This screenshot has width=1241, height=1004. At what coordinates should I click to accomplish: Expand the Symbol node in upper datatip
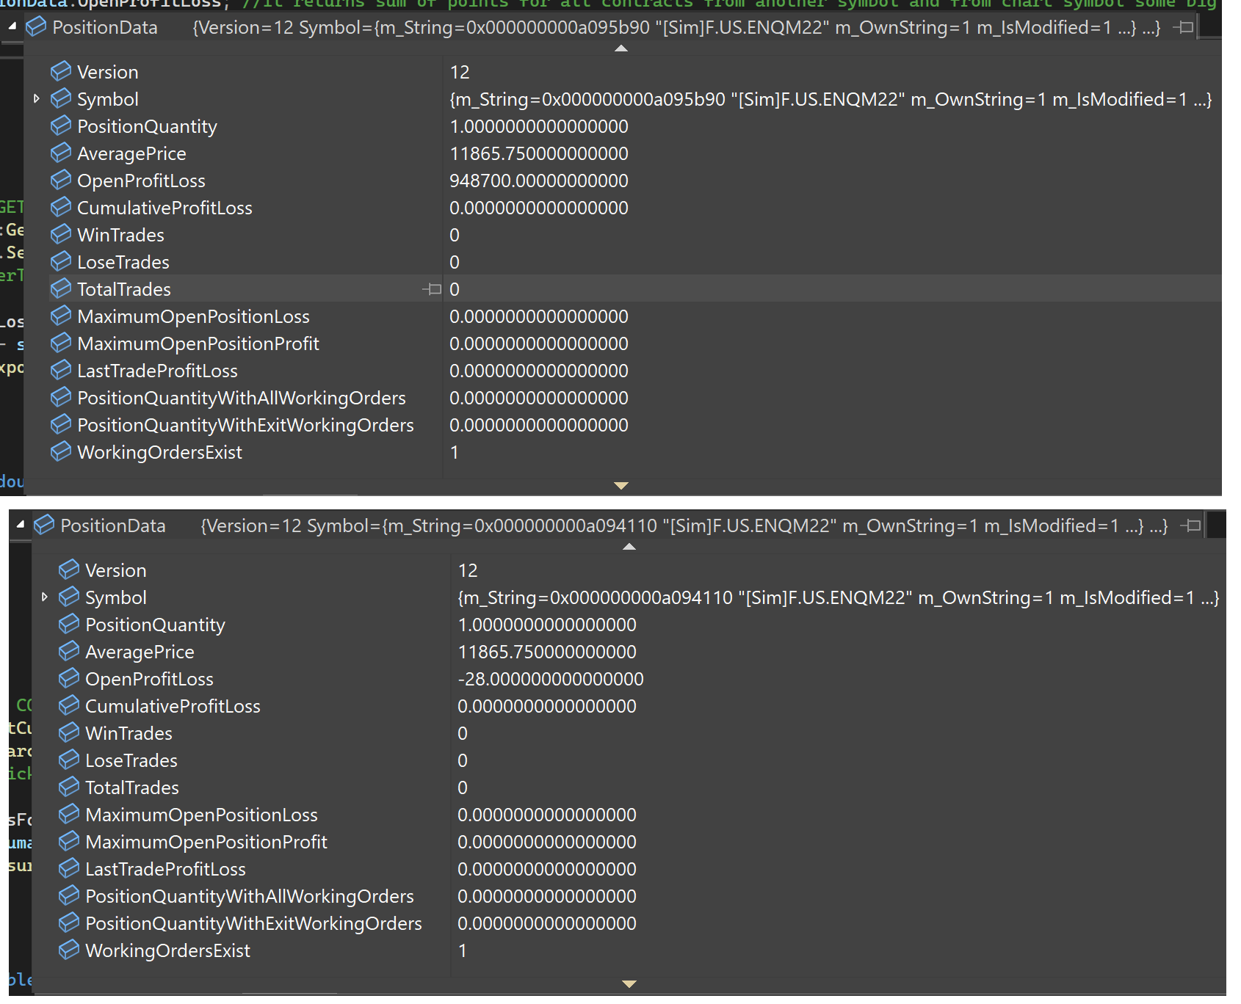pos(36,98)
